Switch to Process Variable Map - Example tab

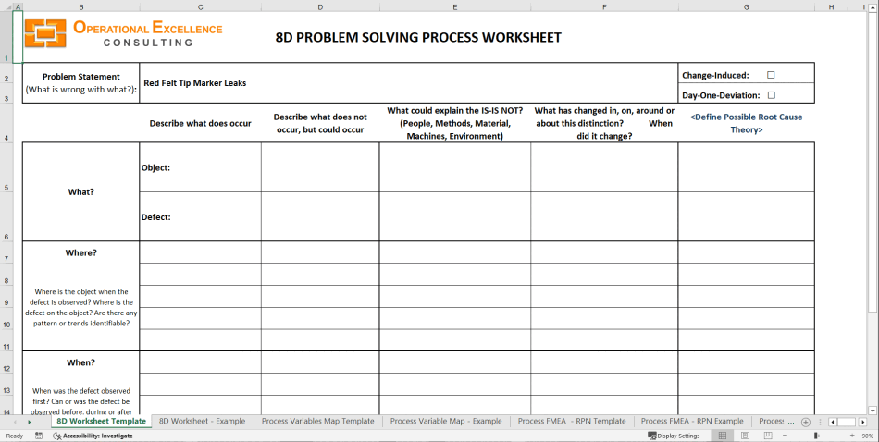446,421
